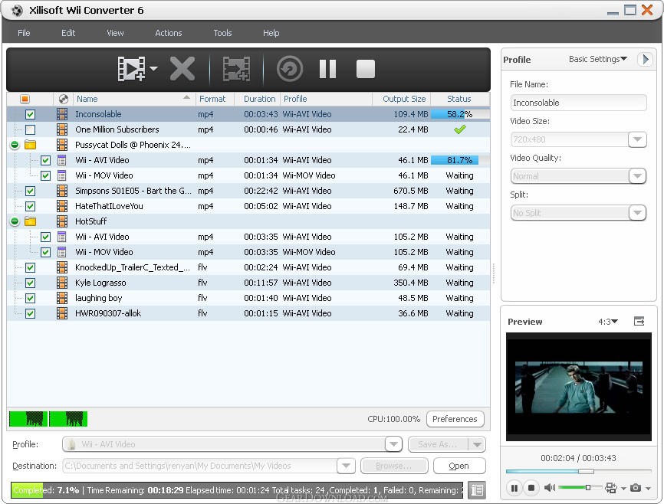This screenshot has width=664, height=504.
Task: Click the File Name input field
Action: tap(578, 103)
